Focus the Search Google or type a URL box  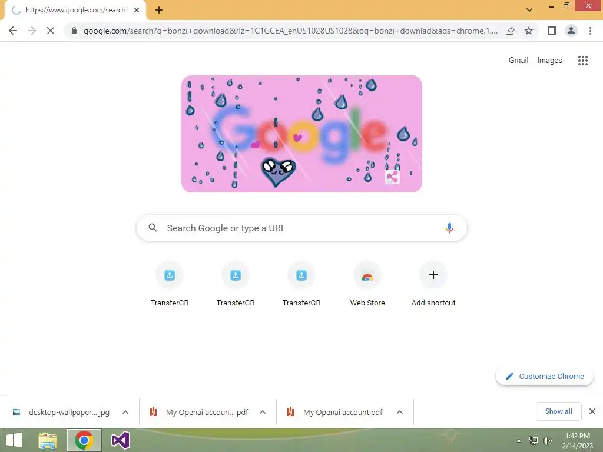point(301,228)
